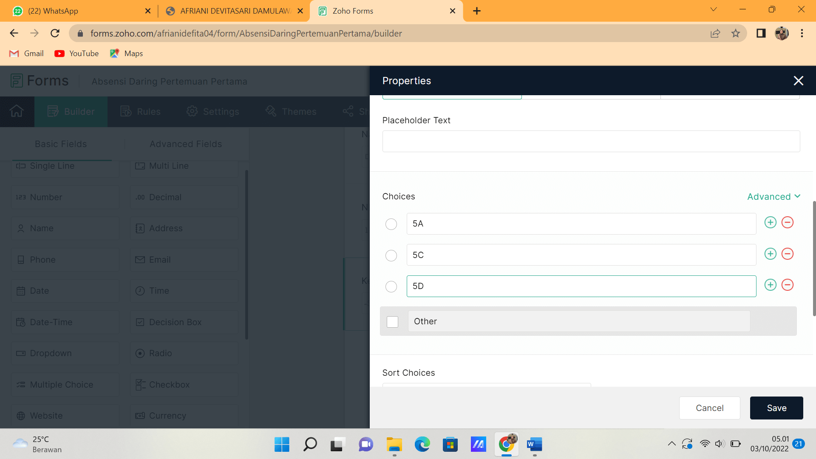816x459 pixels.
Task: Open the Rules tab
Action: (141, 111)
